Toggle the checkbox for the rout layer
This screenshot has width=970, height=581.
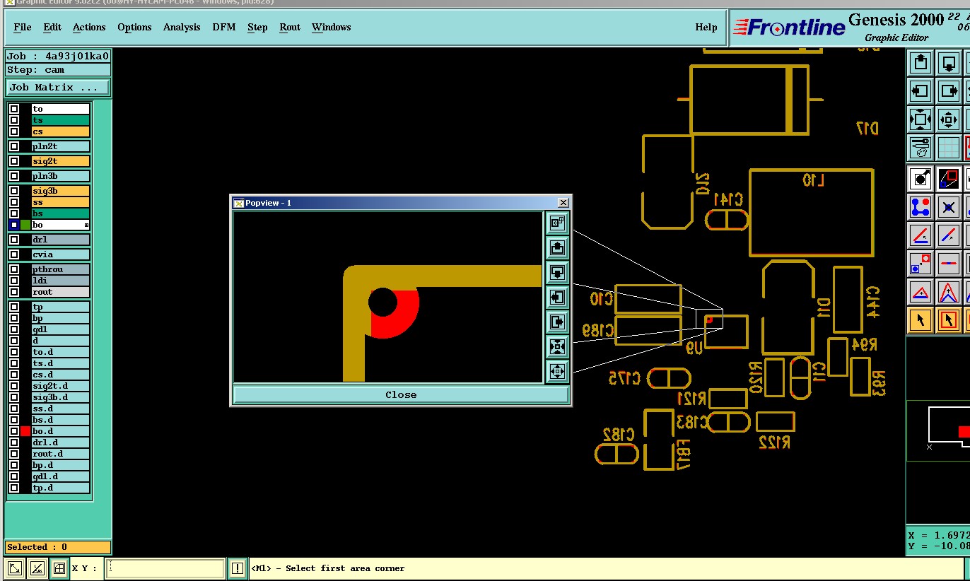(x=14, y=292)
